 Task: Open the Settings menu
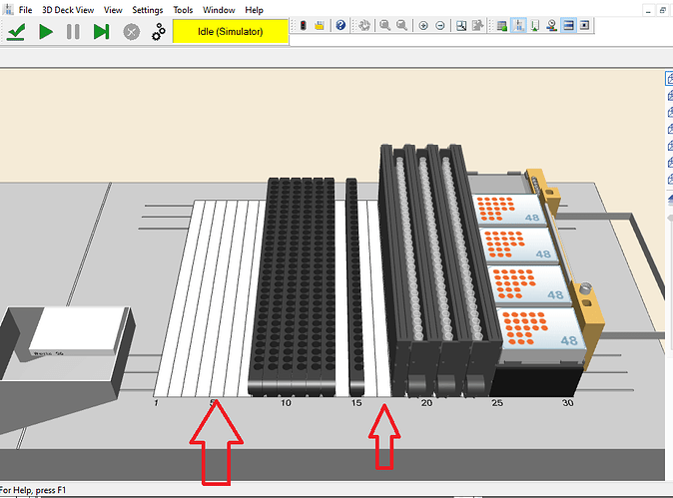(x=147, y=10)
